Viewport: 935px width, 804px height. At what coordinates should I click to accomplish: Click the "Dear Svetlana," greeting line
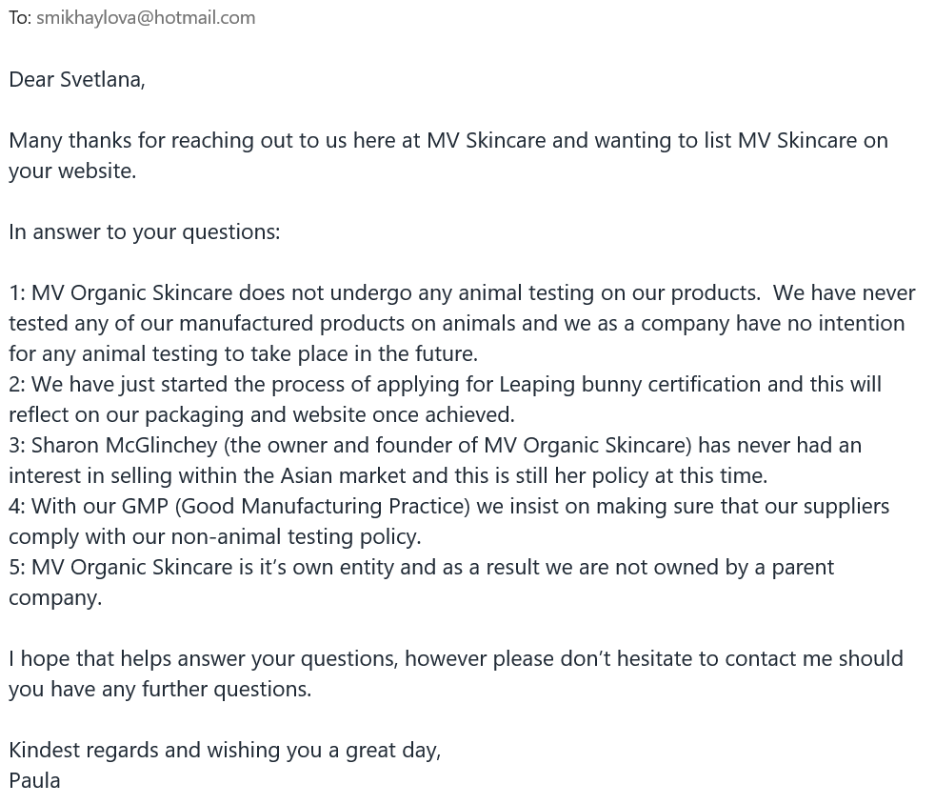(x=77, y=79)
